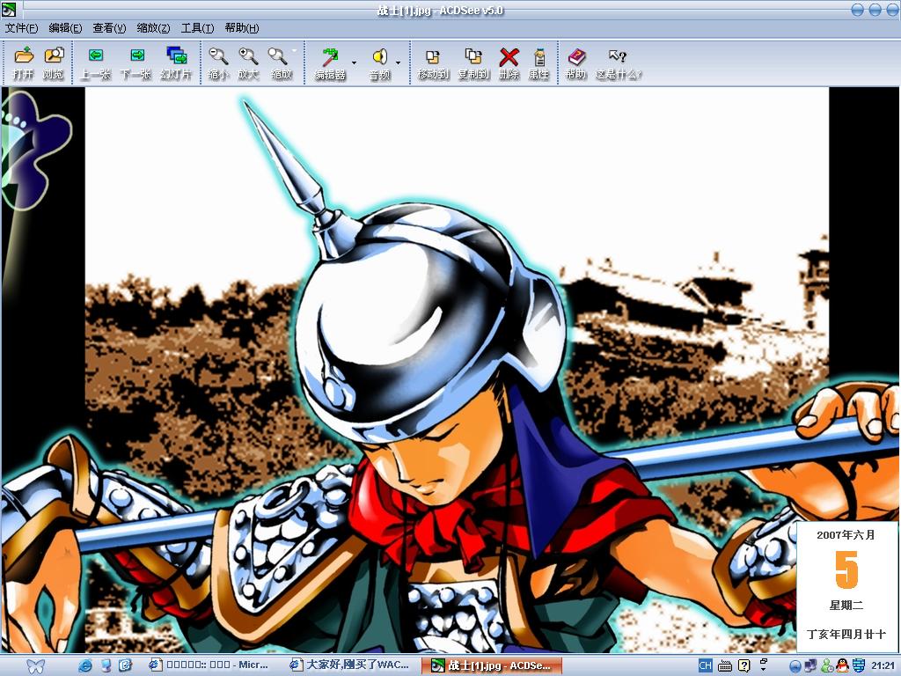
Task: Click the CH language indicator in tray
Action: [x=705, y=665]
